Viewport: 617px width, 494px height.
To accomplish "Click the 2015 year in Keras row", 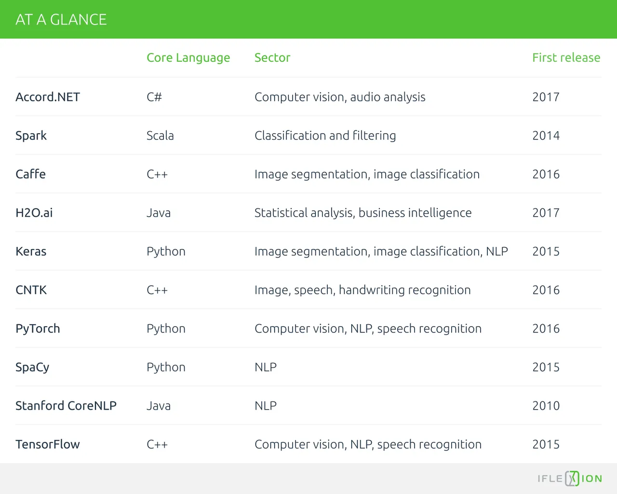I will pos(546,251).
